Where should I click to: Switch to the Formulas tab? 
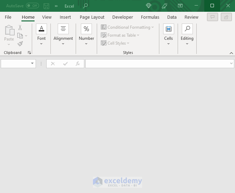pyautogui.click(x=150, y=17)
